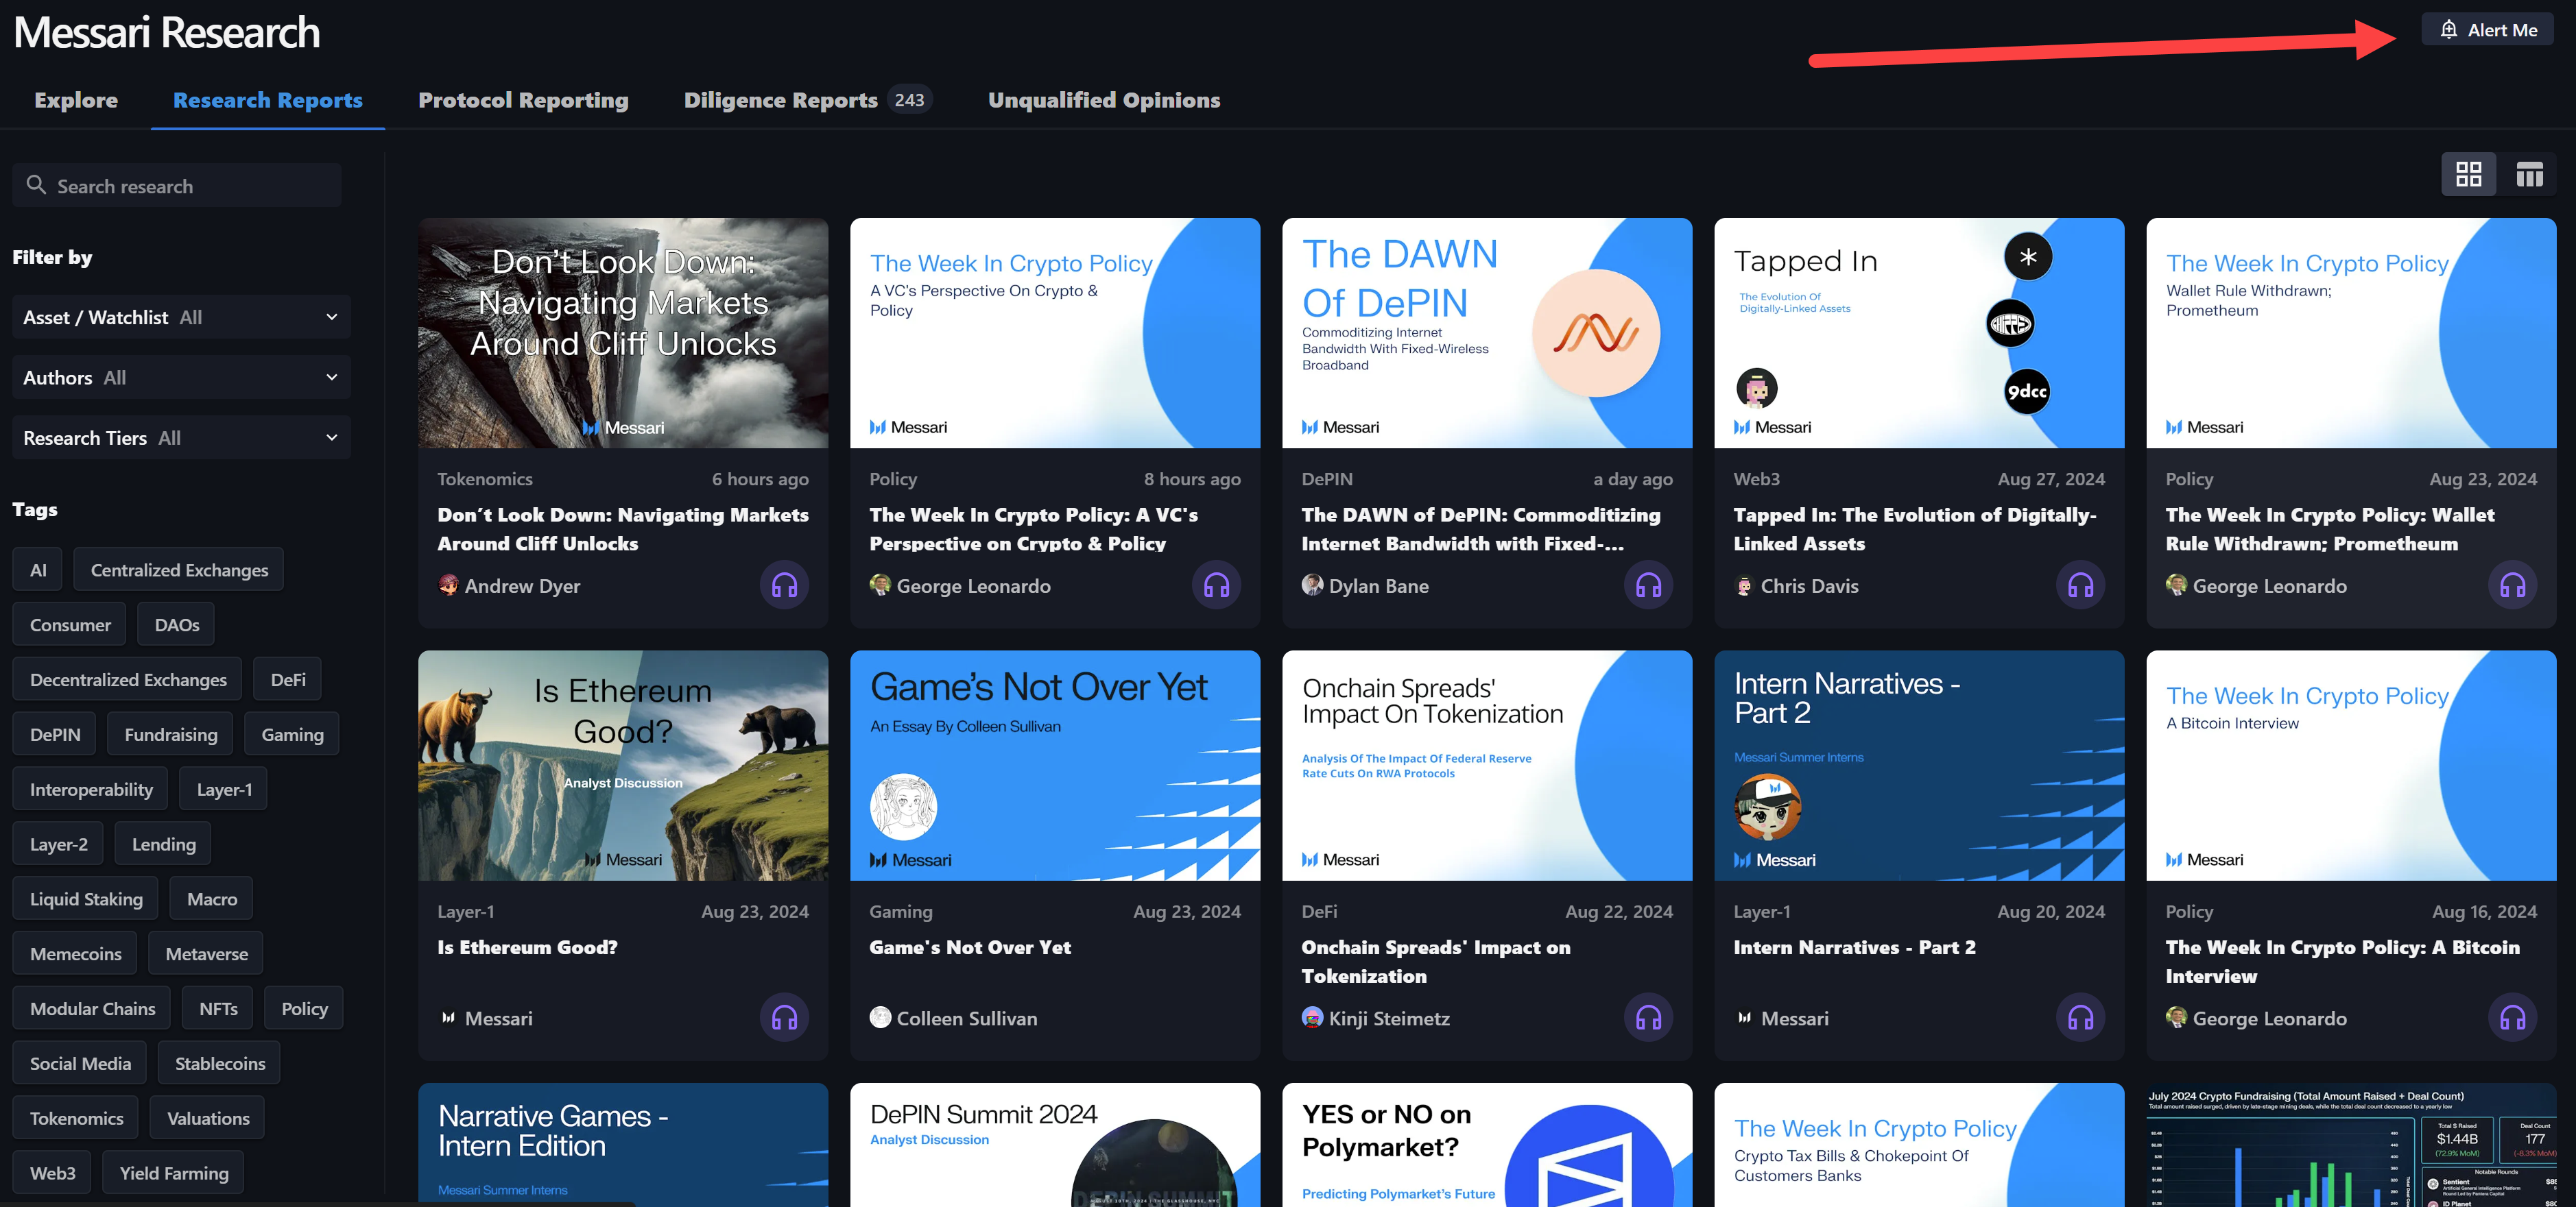Open the Is Ethereum Good cover thumbnail

click(623, 766)
